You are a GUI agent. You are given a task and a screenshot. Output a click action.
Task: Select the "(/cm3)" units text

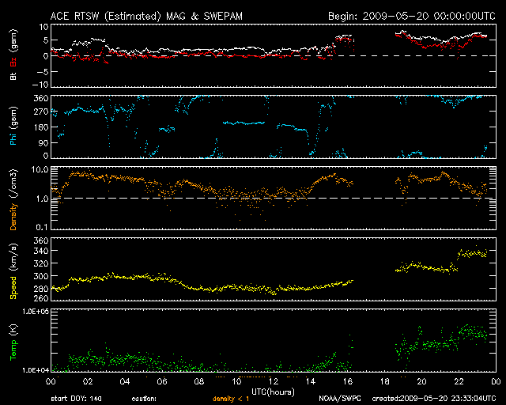point(13,185)
